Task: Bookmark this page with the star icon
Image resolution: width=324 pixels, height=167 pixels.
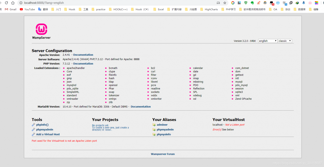Action: pos(225,3)
